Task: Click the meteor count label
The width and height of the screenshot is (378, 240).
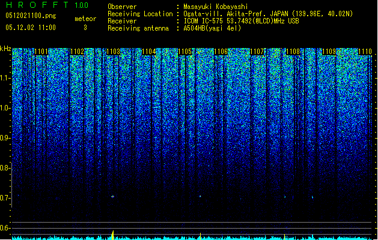Action: [x=85, y=19]
